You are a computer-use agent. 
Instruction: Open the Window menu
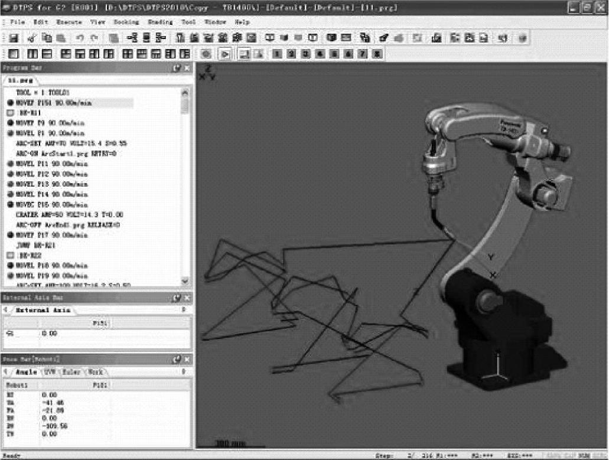tap(215, 22)
